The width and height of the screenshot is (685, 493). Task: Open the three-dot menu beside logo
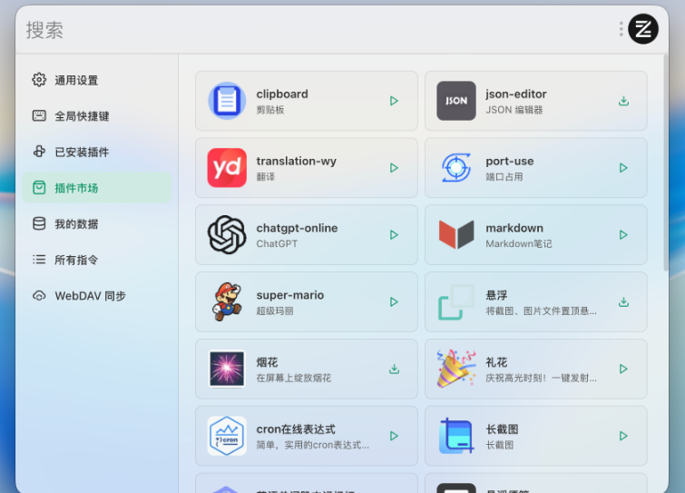pyautogui.click(x=621, y=29)
